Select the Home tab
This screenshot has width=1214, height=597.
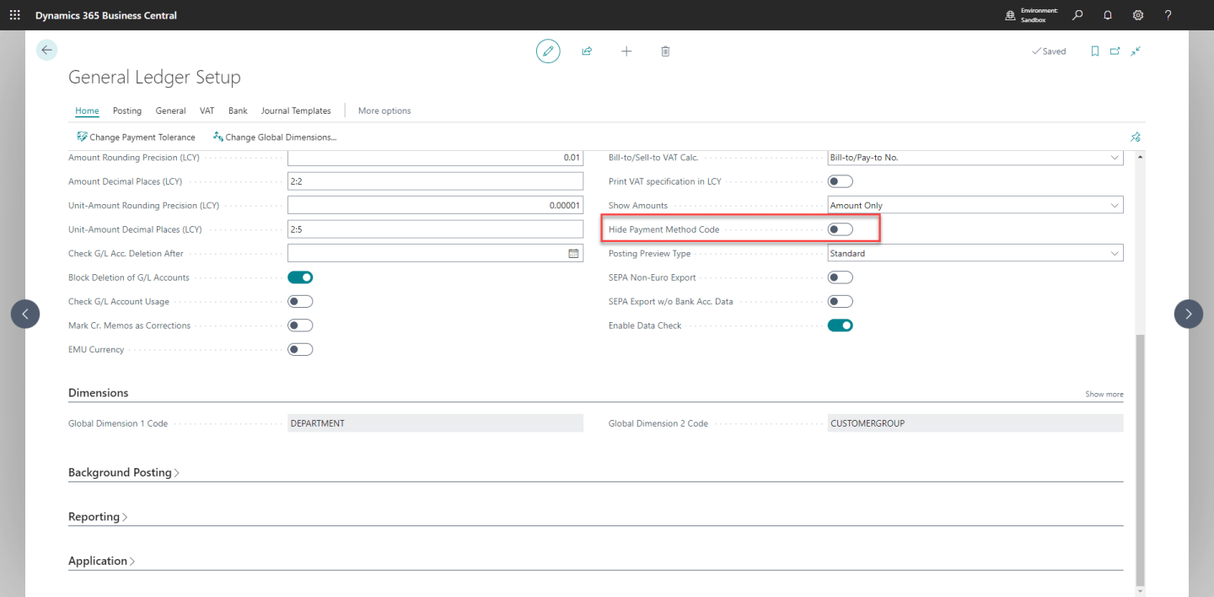click(x=87, y=110)
